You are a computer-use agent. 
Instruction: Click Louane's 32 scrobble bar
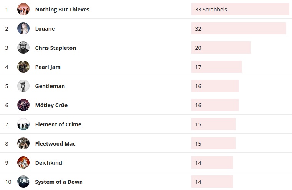click(x=239, y=28)
